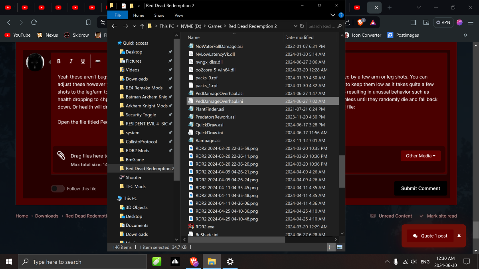
Task: Open the Brave wallet icon
Action: pyautogui.click(x=426, y=22)
